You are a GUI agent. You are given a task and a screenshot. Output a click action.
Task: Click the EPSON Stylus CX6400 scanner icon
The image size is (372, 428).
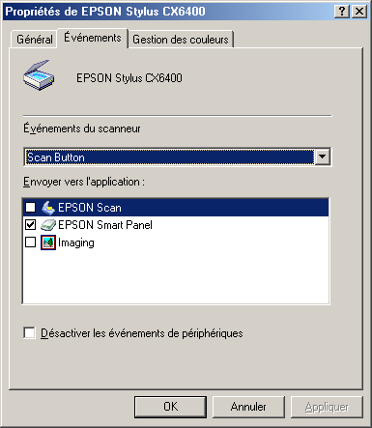(x=39, y=75)
